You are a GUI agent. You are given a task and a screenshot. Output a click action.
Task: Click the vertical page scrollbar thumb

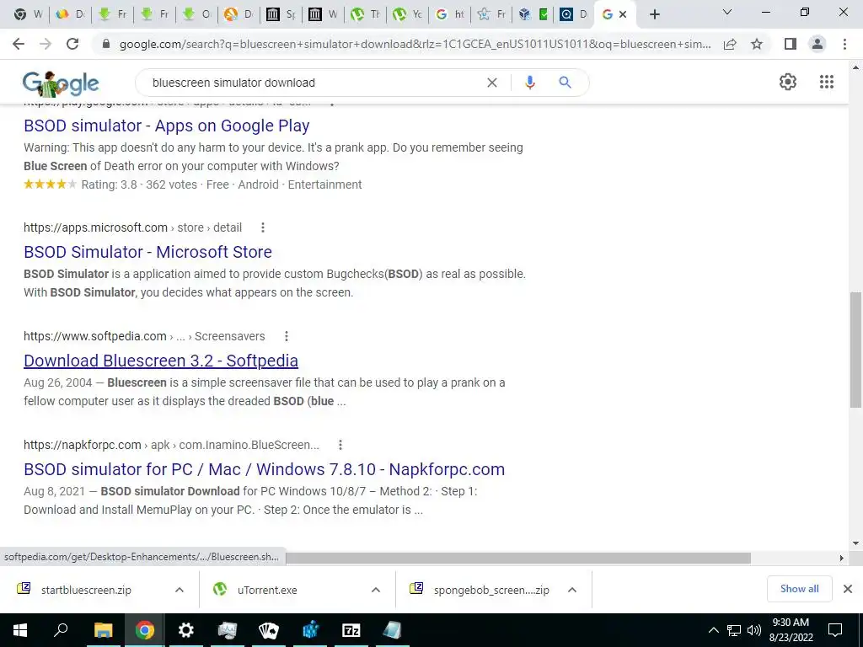pyautogui.click(x=855, y=350)
